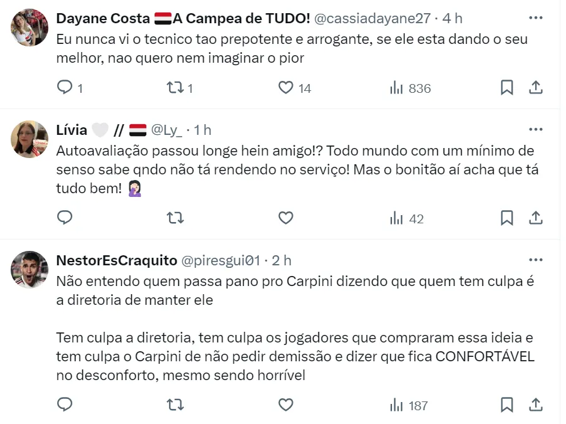This screenshot has height=424, width=566.
Task: Bookmark Dayane Costa's tweet
Action: [507, 88]
